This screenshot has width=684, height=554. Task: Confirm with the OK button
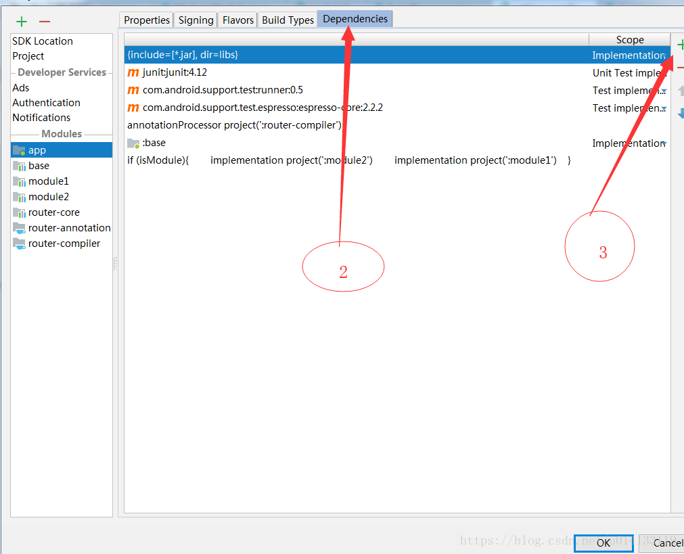603,543
